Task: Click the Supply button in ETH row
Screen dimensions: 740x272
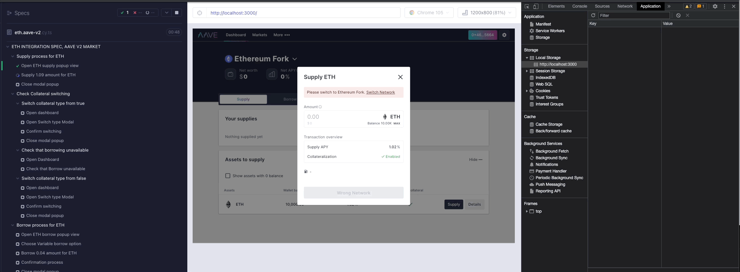Action: [454, 204]
